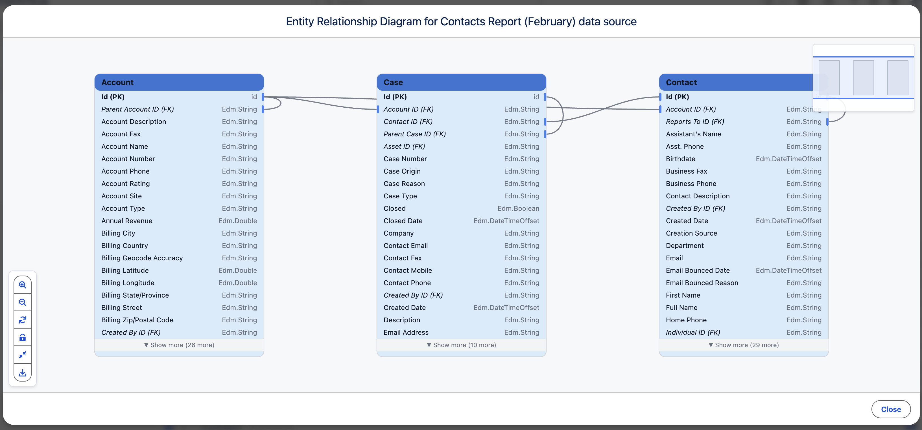The height and width of the screenshot is (430, 922).
Task: Expand Account table with Show more (26 more)
Action: pos(179,345)
